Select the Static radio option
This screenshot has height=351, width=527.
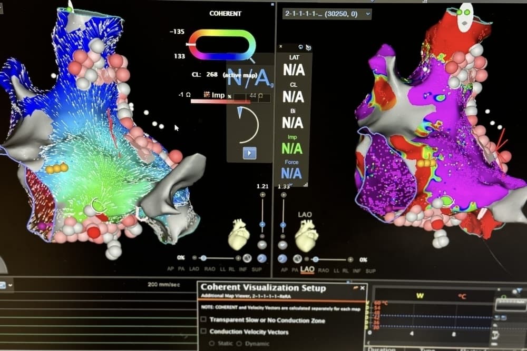212,344
